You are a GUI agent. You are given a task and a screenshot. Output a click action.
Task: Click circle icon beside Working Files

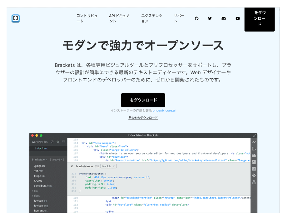pyautogui.click(x=52, y=142)
